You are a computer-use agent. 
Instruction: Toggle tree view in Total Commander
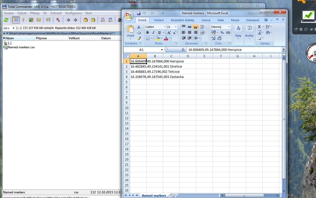[39, 20]
